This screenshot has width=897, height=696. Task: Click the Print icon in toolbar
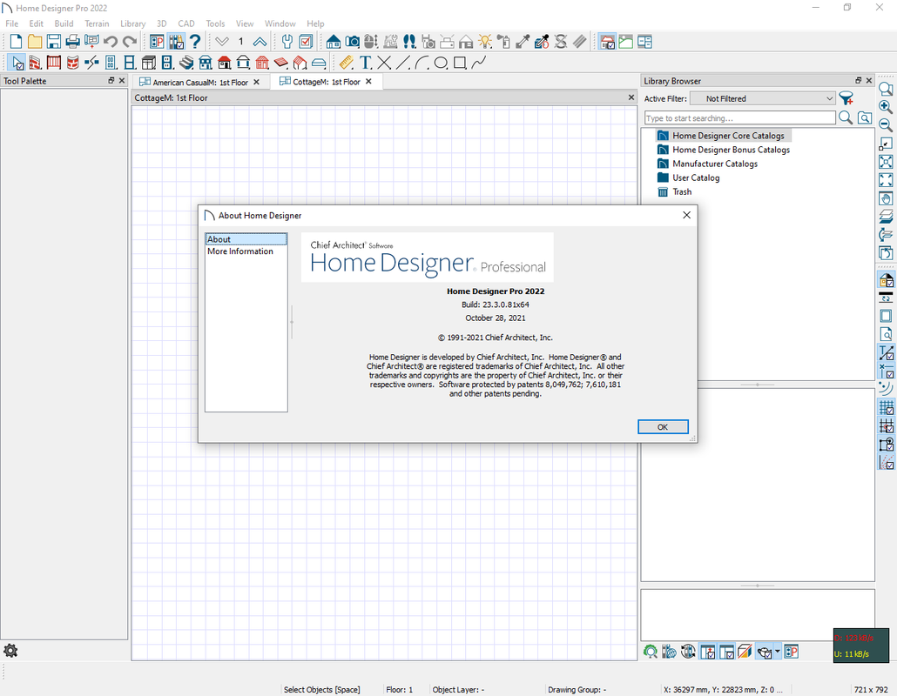72,42
